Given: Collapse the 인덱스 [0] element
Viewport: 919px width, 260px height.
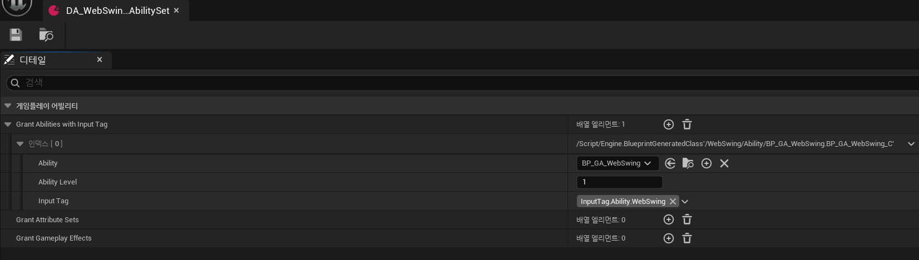Looking at the screenshot, I should [20, 144].
